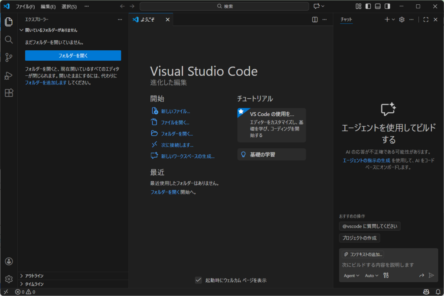Expand the アウトライン section
444x296 pixels.
point(34,276)
